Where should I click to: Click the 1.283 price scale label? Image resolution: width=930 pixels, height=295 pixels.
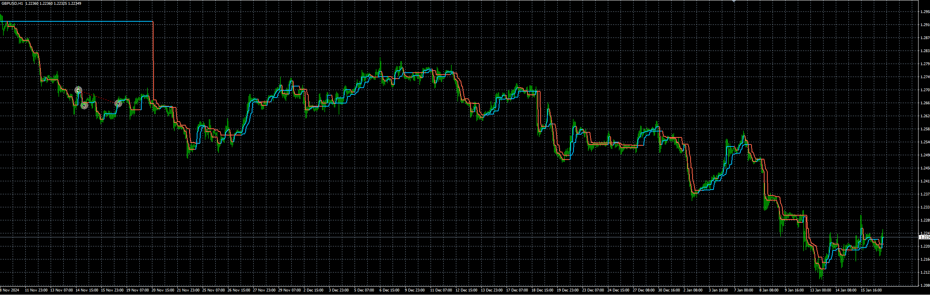click(925, 51)
